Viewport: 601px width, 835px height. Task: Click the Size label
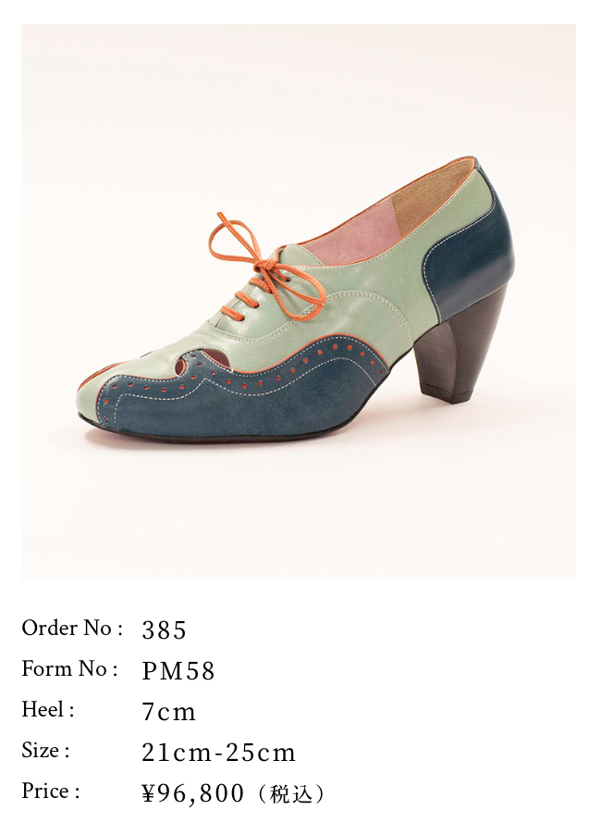click(45, 751)
